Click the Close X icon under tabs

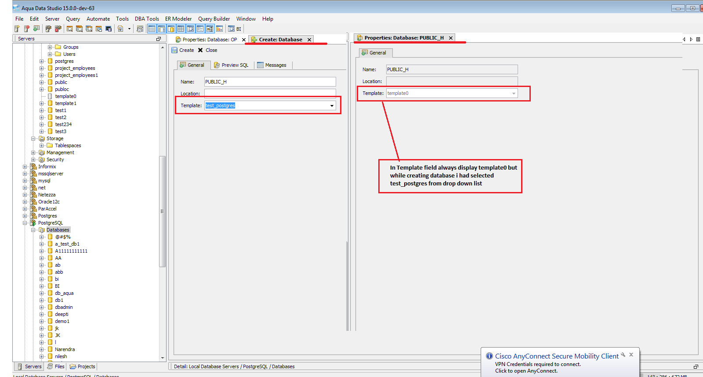[x=200, y=50]
